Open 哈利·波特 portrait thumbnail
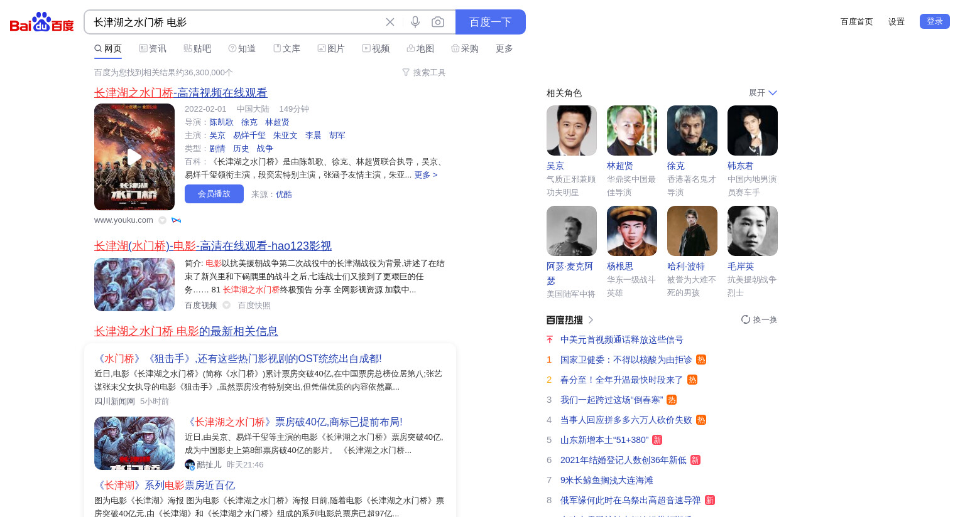The width and height of the screenshot is (965, 517). [x=692, y=231]
